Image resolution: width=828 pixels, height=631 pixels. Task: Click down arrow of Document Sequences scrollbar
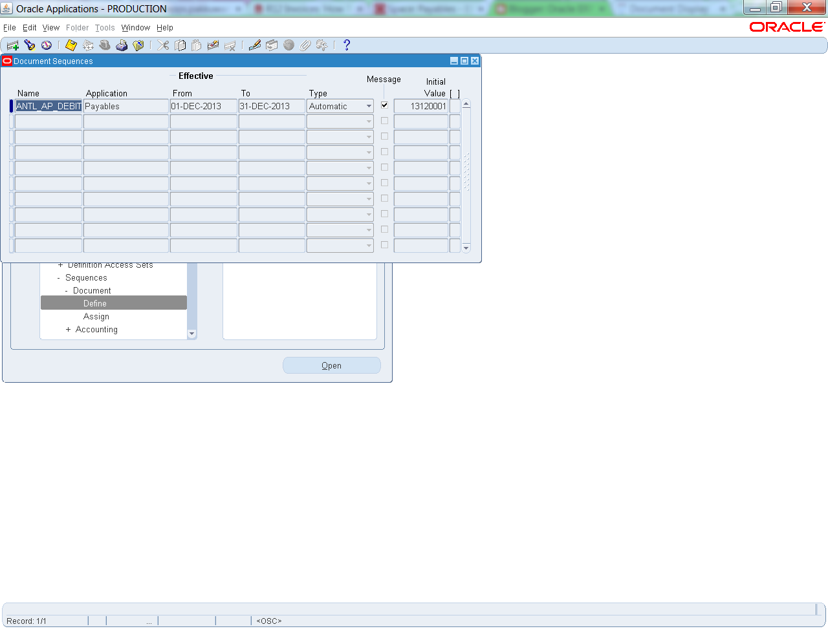tap(466, 248)
